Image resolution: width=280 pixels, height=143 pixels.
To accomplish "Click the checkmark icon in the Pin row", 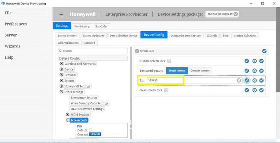I will click(261, 80).
